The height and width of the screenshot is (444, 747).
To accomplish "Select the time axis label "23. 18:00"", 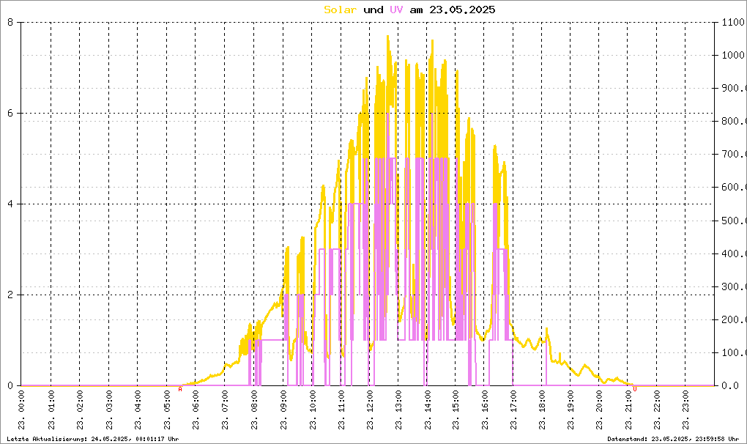I will coord(542,410).
